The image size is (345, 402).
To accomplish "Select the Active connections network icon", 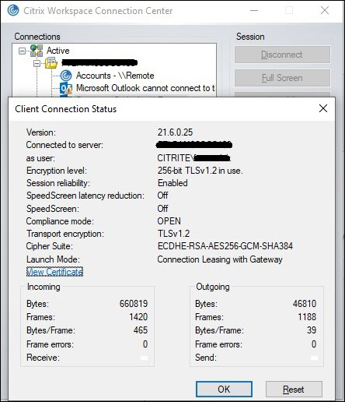I will click(37, 51).
